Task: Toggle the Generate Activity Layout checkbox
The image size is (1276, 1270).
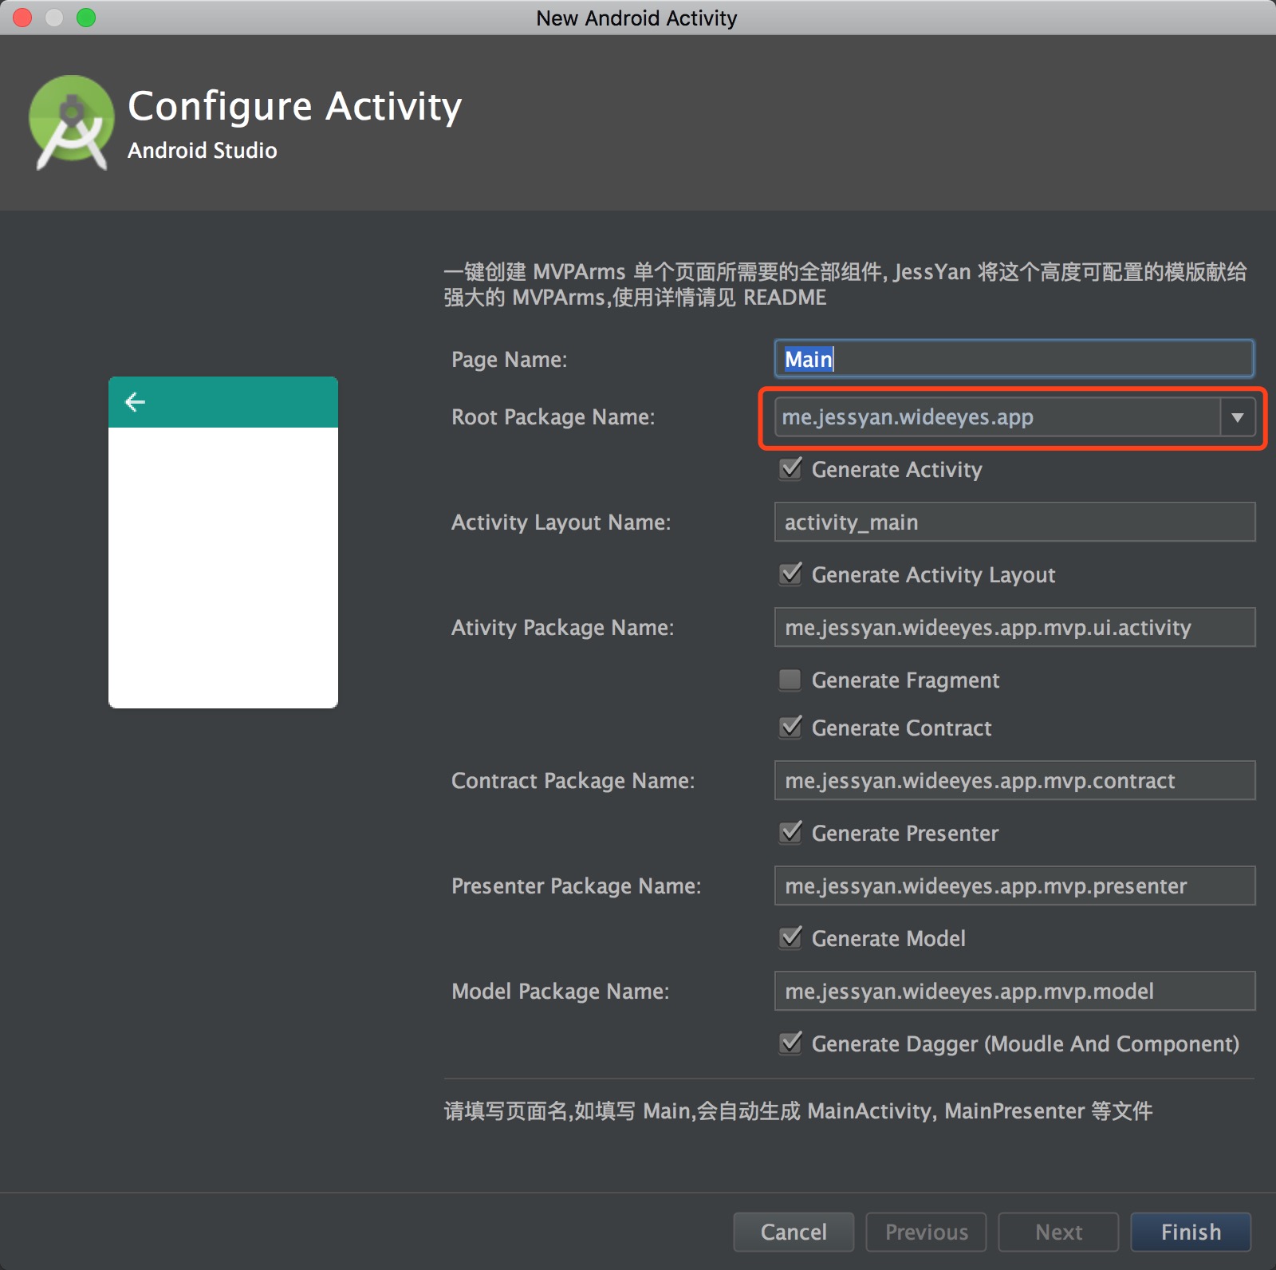Action: [x=790, y=574]
